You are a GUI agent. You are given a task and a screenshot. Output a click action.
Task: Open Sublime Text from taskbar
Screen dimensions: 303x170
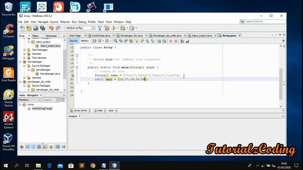(x=82, y=166)
